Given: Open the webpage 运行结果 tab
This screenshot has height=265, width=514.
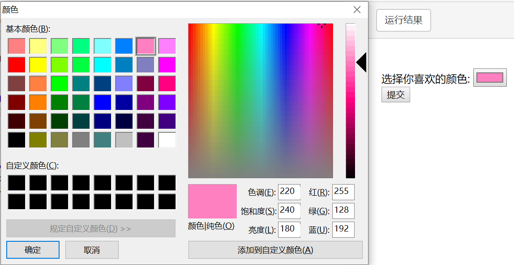Looking at the screenshot, I should (403, 20).
